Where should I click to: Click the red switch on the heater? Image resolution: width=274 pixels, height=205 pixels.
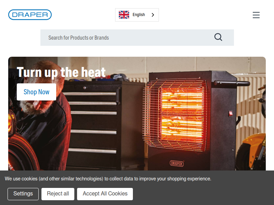pos(231,113)
